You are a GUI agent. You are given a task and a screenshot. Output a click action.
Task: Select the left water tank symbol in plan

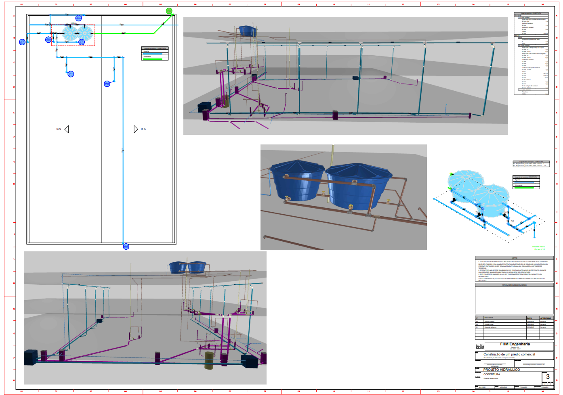tap(70, 33)
